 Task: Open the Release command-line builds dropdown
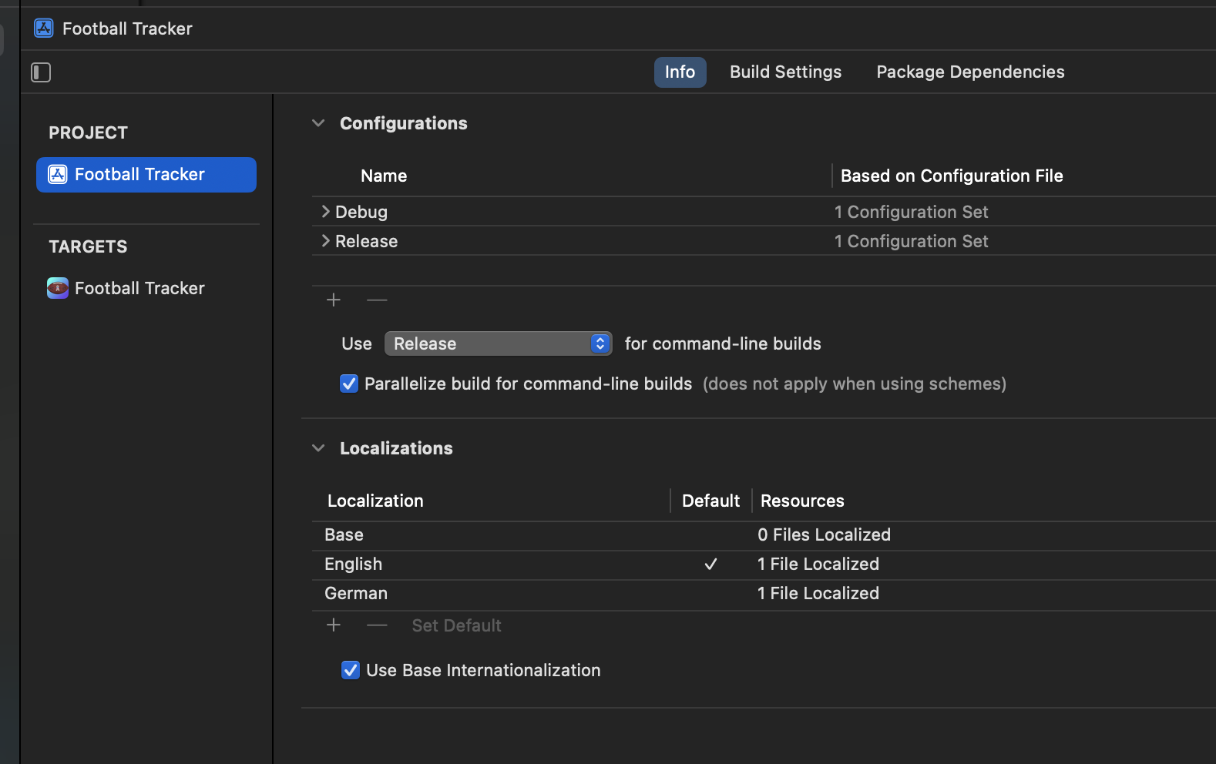click(x=499, y=343)
